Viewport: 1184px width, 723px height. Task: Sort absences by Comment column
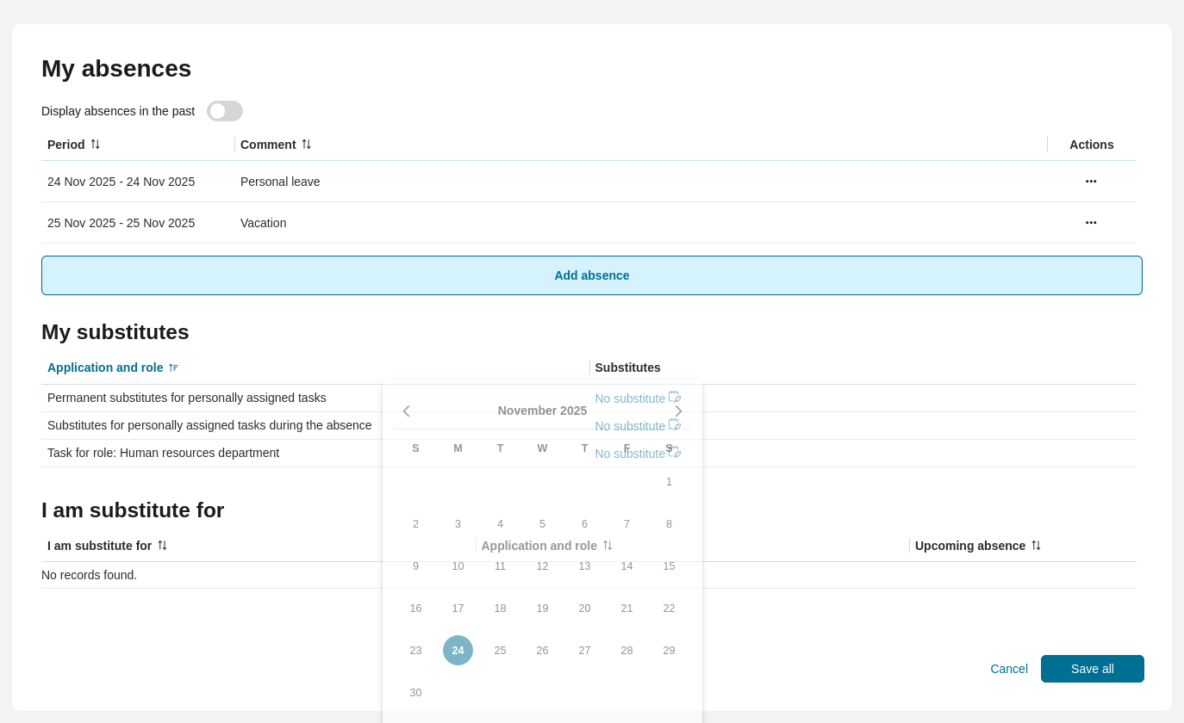coord(306,145)
